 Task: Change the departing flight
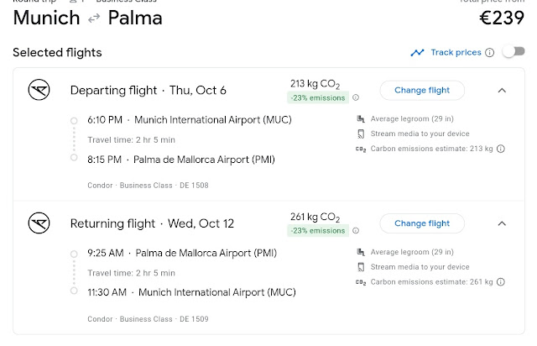[422, 90]
